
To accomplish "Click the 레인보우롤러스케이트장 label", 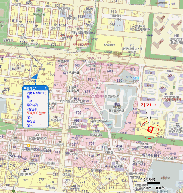I will coord(132,50).
